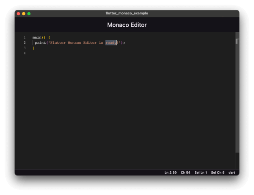Click 'Sel Ch 5' selection indicator
This screenshot has height=195, width=254.
pos(218,173)
